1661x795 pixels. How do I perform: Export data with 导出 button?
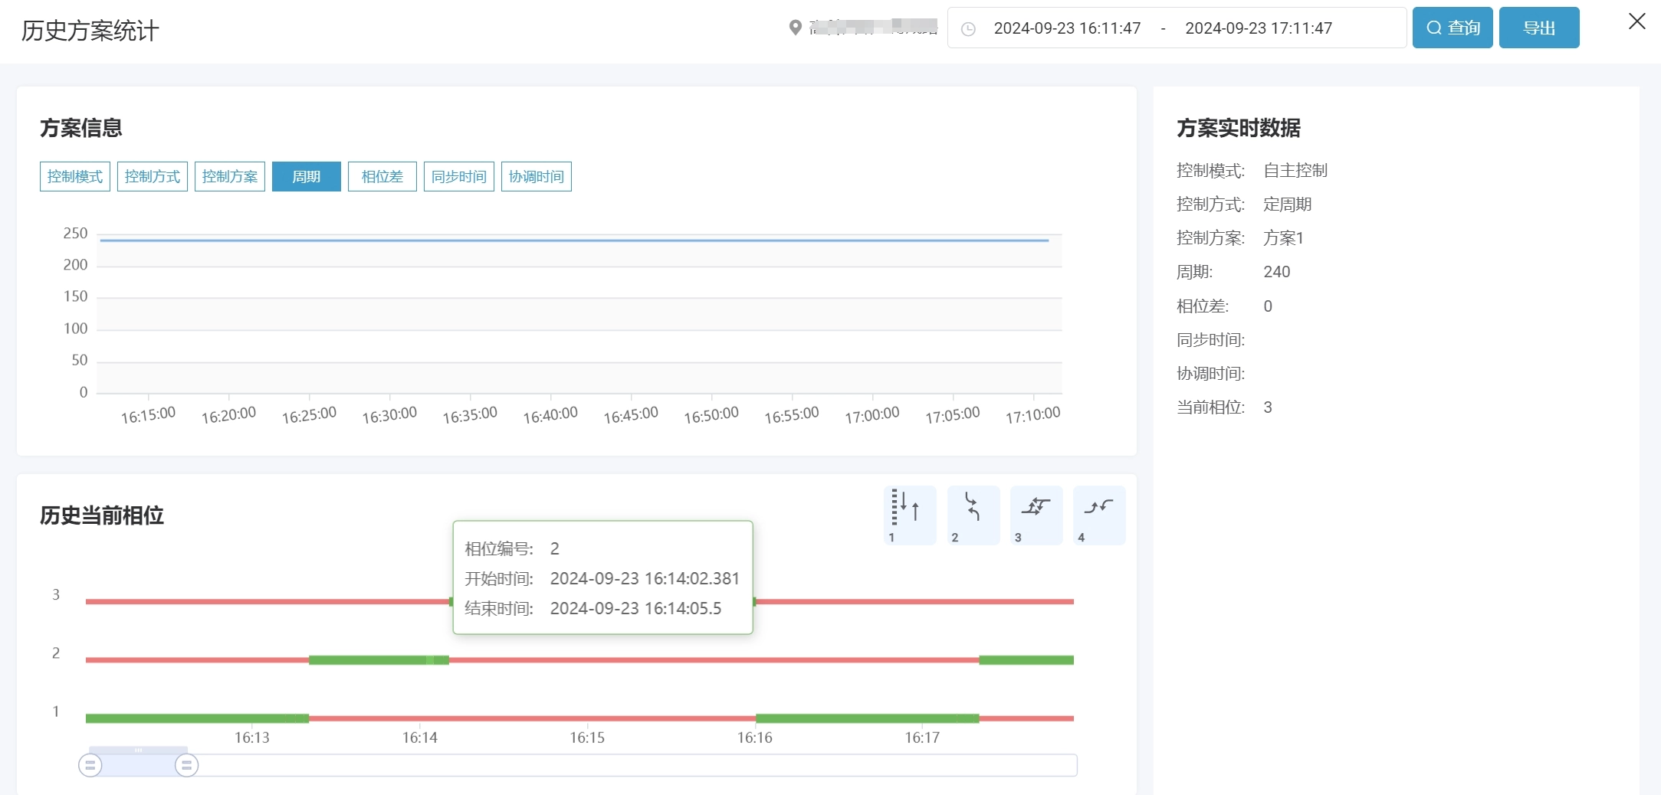tap(1538, 28)
